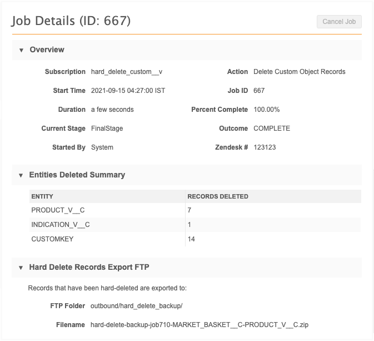
Task: Click the Overview section header
Action: click(47, 50)
